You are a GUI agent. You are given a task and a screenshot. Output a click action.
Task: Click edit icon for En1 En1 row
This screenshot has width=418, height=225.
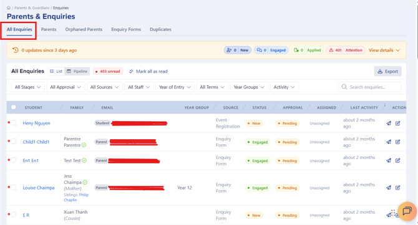coord(398,160)
